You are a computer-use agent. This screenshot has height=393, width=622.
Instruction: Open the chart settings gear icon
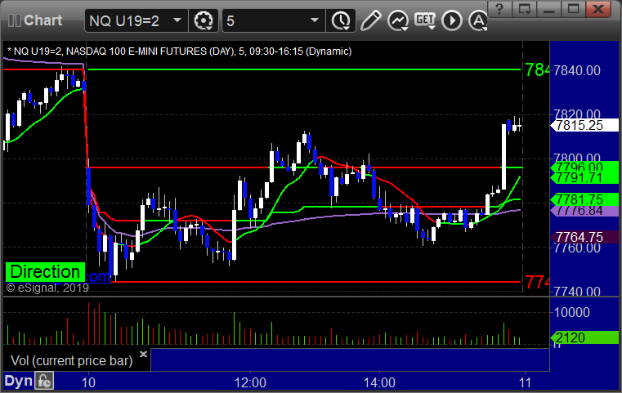point(203,20)
